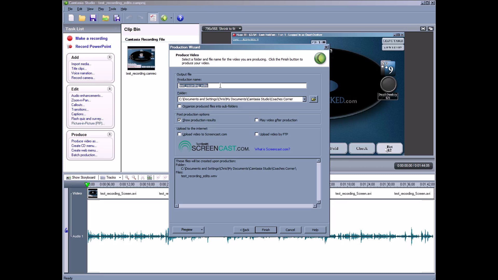Click the Import Media folder-arrow icon
Viewport: 498px width, 280px height.
tap(105, 18)
